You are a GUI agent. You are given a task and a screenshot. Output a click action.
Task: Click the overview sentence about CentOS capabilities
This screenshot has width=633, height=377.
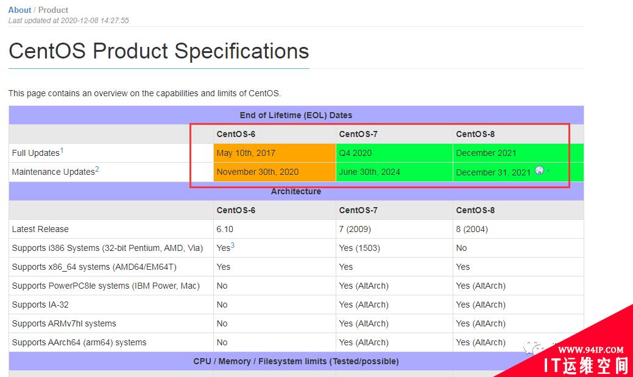click(144, 93)
